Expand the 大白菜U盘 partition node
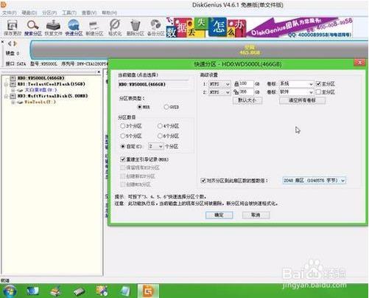This screenshot has width=369, height=298. [13, 90]
